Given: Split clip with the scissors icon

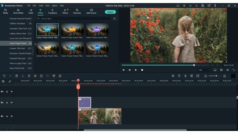Looking at the screenshot, I should (23, 76).
